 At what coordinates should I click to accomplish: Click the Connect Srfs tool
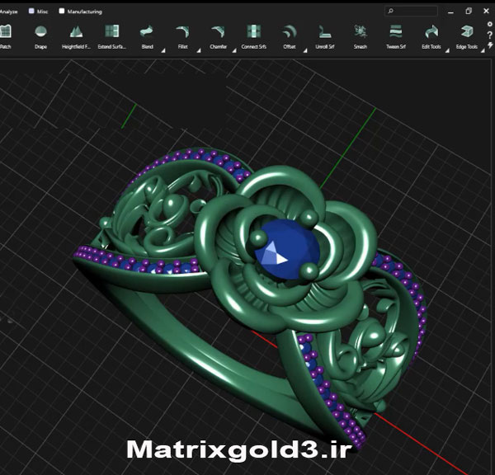tap(254, 37)
